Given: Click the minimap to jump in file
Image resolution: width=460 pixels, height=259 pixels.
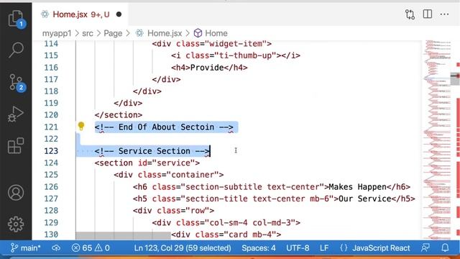Looking at the screenshot, I should pyautogui.click(x=437, y=140).
